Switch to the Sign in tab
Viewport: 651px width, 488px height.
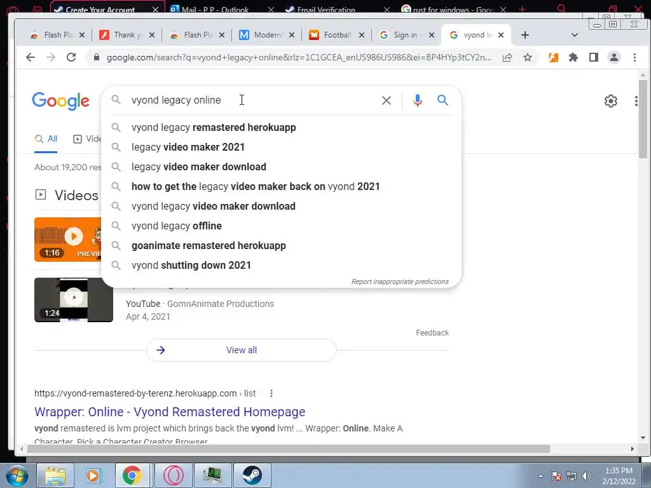coord(406,35)
